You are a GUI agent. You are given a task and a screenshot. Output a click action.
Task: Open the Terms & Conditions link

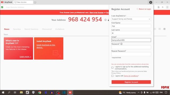(x=131, y=76)
